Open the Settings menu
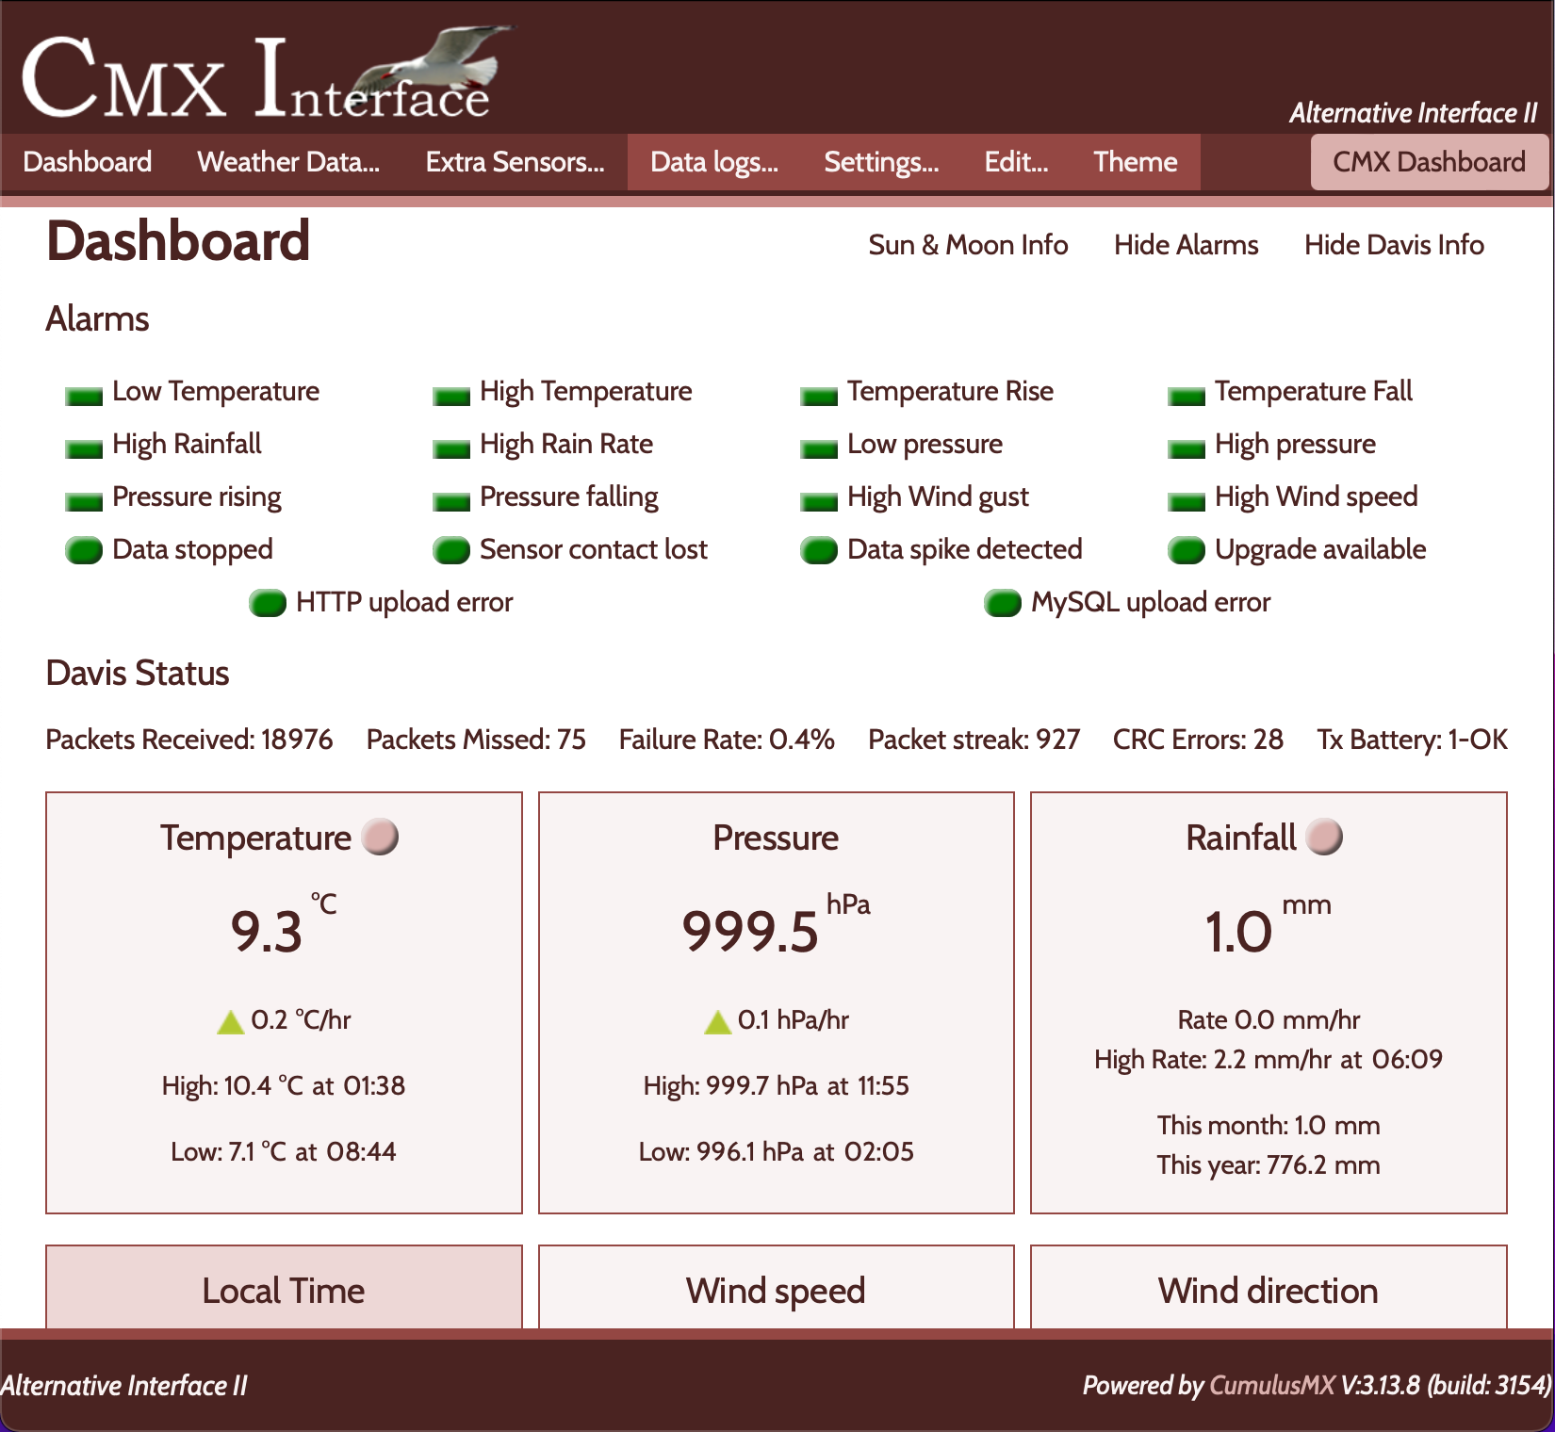 point(881,162)
